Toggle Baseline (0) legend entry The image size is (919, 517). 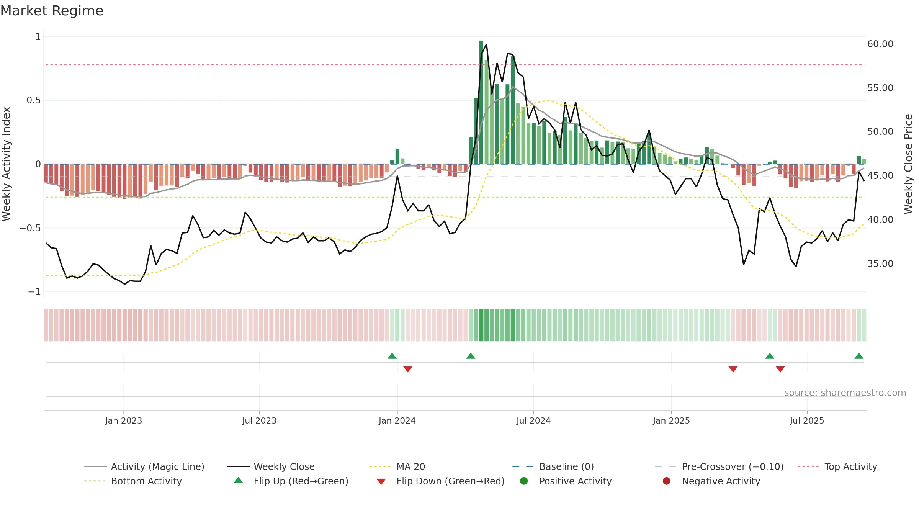553,466
